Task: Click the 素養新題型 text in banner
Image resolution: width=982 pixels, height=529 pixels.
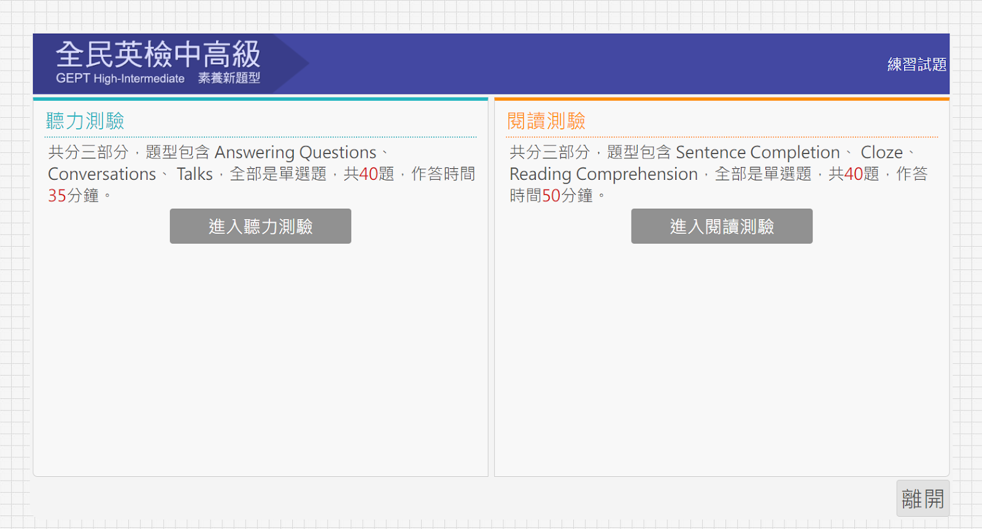Action: pyautogui.click(x=229, y=78)
